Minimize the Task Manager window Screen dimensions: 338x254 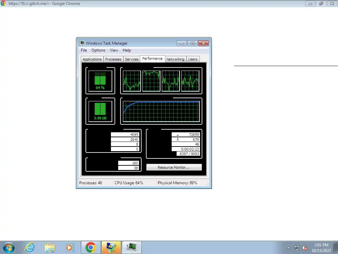coord(182,43)
